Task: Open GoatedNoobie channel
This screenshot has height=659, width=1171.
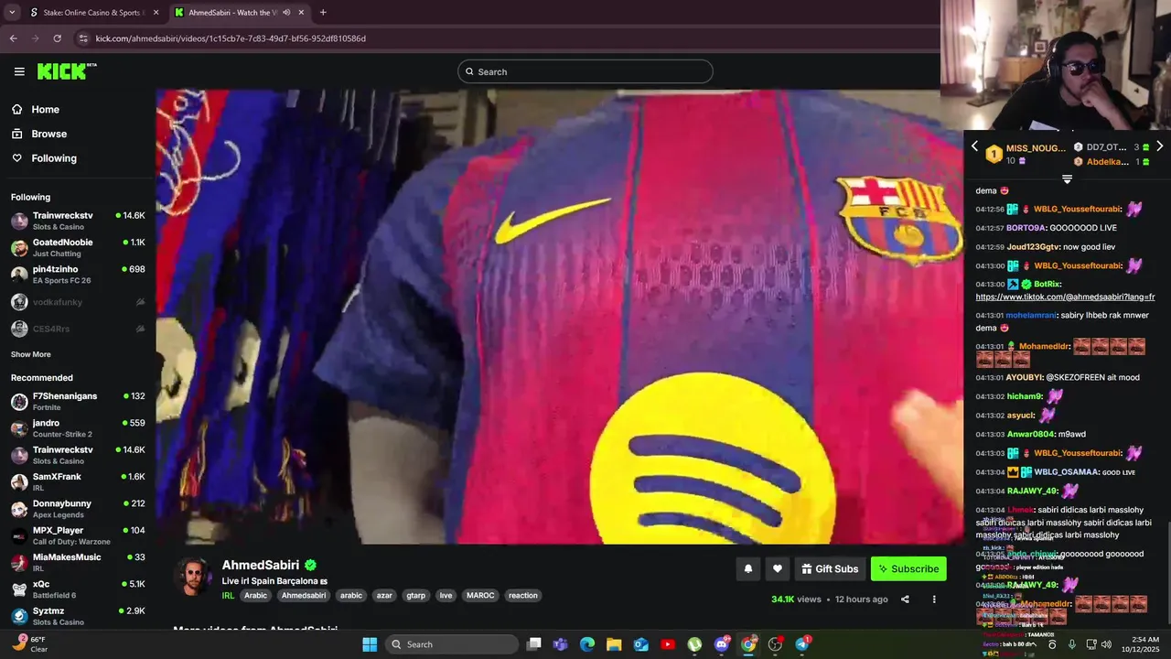Action: [78, 247]
